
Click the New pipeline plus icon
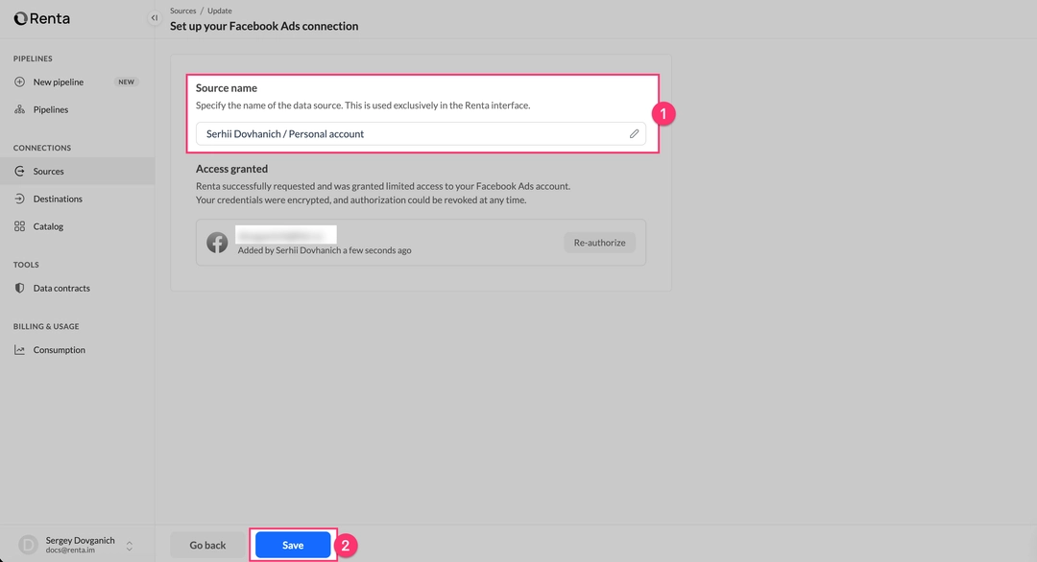pyautogui.click(x=20, y=82)
